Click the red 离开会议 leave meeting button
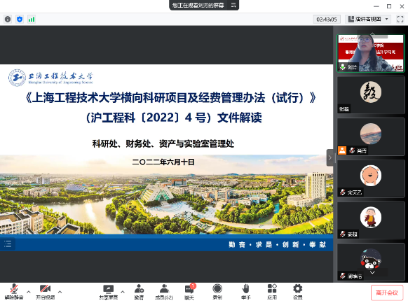This screenshot has width=408, height=303. pos(387,293)
